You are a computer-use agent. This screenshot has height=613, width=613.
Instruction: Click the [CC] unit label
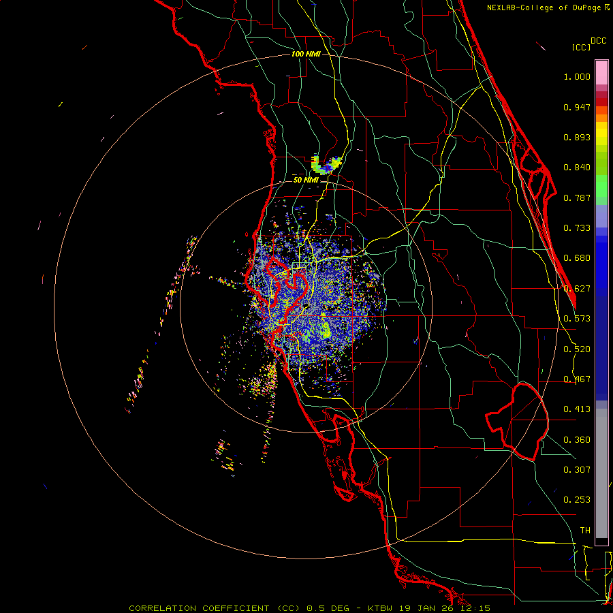click(582, 47)
